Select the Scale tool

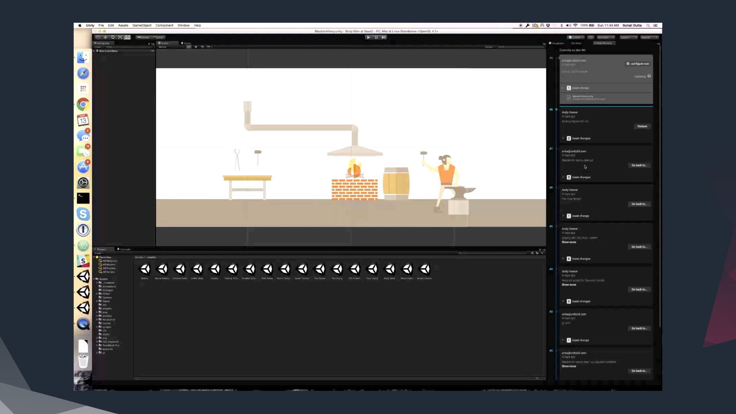[120, 37]
